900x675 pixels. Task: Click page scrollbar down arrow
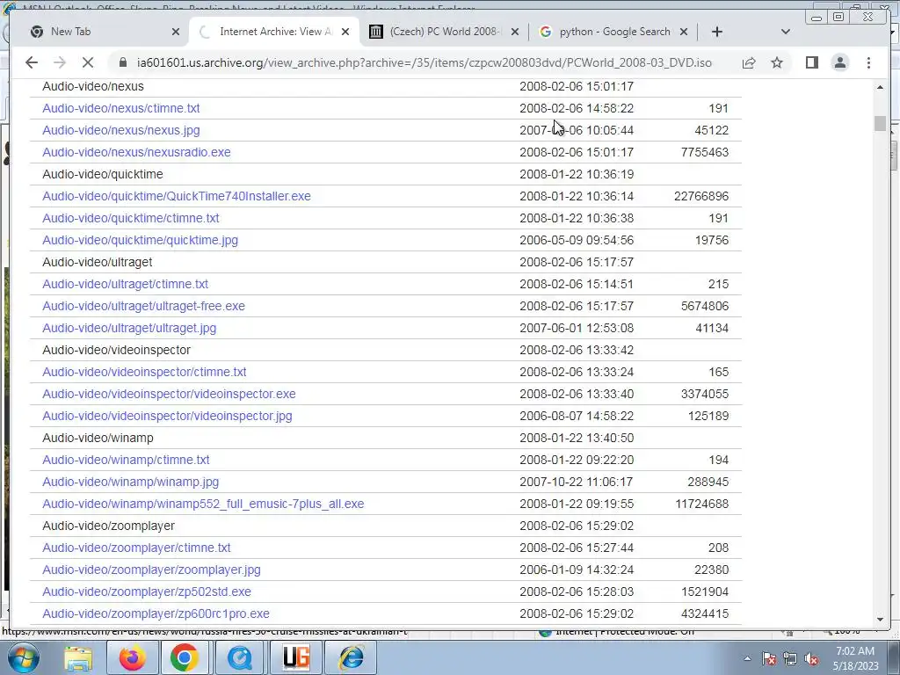pyautogui.click(x=880, y=620)
